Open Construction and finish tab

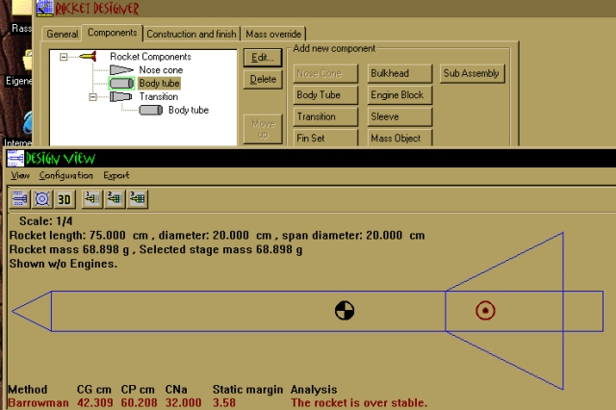pyautogui.click(x=192, y=35)
